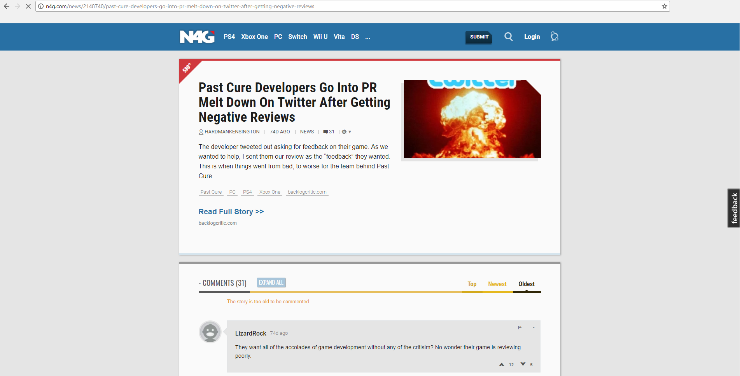Click the 74D AGO timestamp

click(x=280, y=132)
